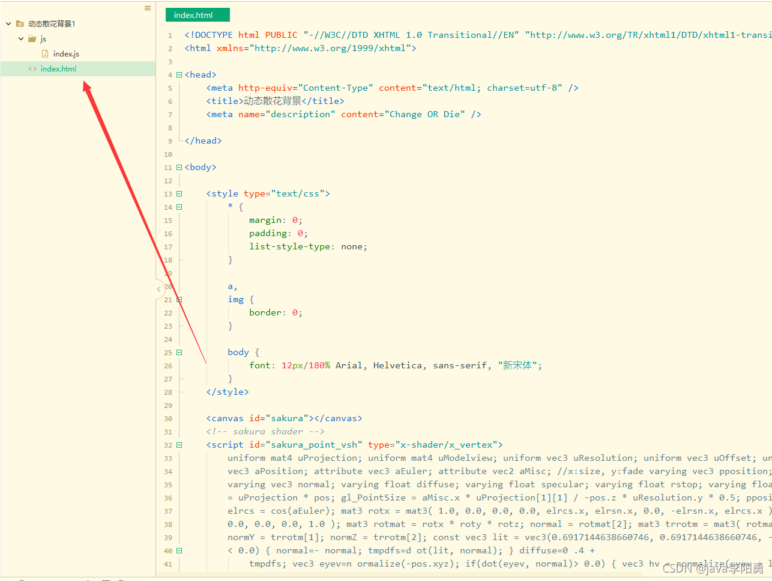Viewport: 772px width, 581px height.
Task: Click the 动态散花背景1 project folder icon
Action: 20,24
